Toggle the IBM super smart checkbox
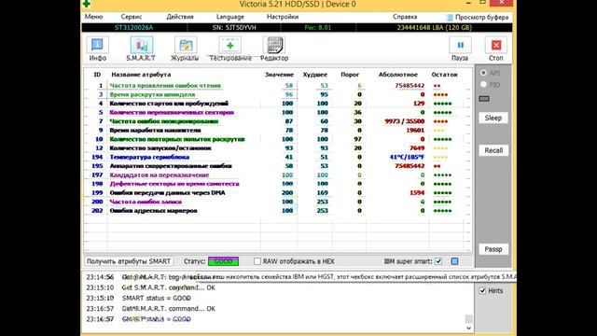Image resolution: width=597 pixels, height=336 pixels. 438,261
